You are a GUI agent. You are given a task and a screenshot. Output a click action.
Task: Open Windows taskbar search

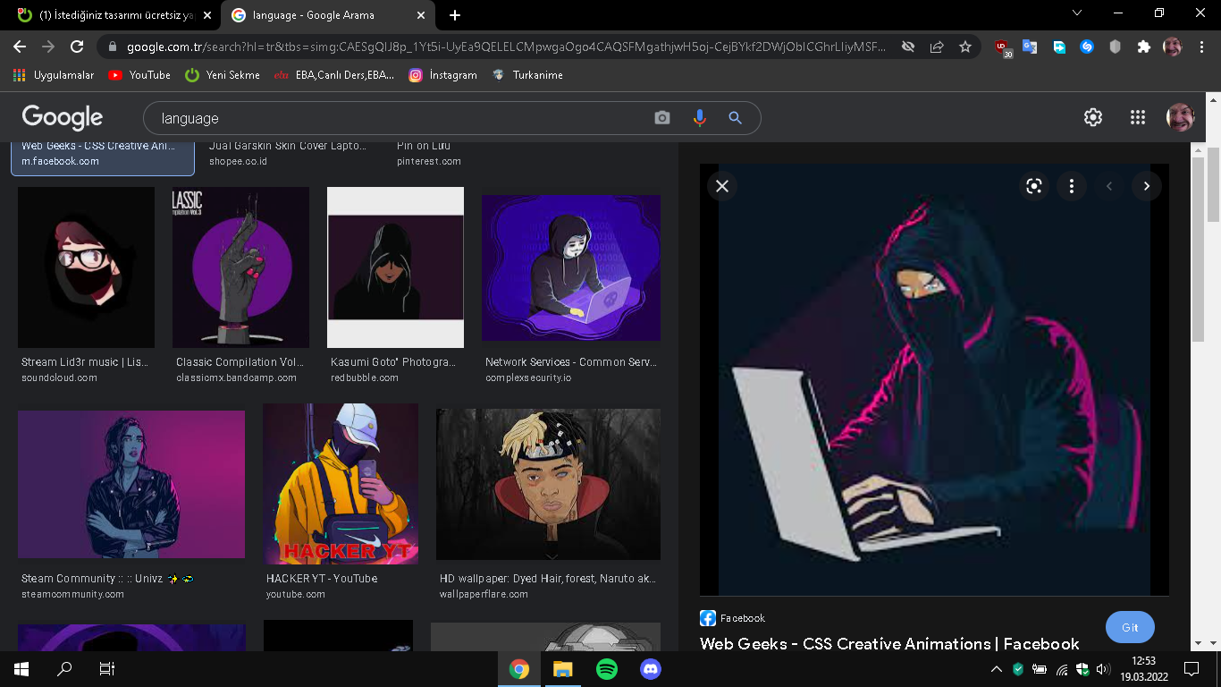tap(64, 669)
